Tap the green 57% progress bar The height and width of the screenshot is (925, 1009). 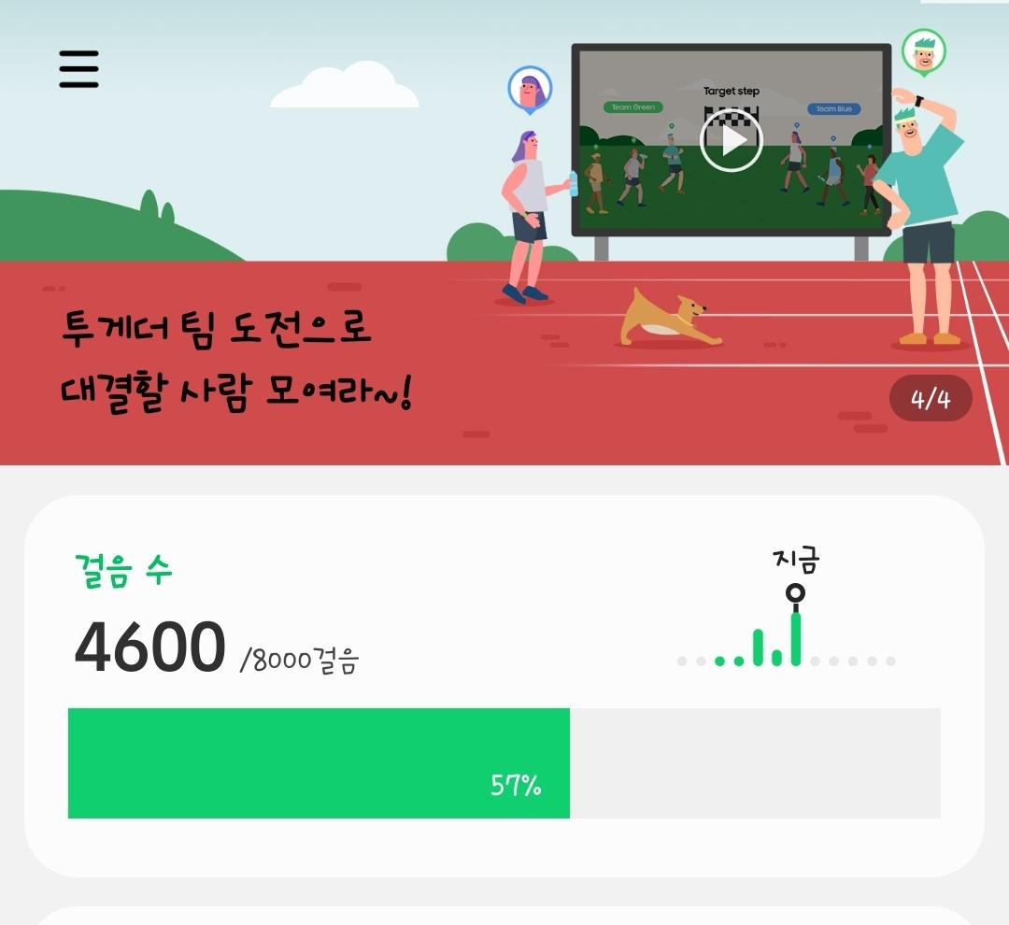click(x=319, y=763)
